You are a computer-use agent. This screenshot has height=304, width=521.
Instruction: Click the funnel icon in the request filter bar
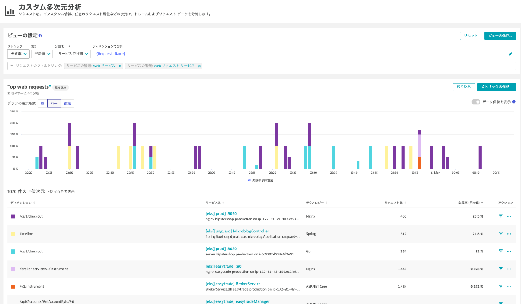click(x=12, y=66)
